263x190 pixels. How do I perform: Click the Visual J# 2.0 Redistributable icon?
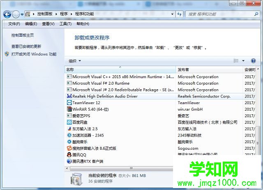[x=69, y=90]
